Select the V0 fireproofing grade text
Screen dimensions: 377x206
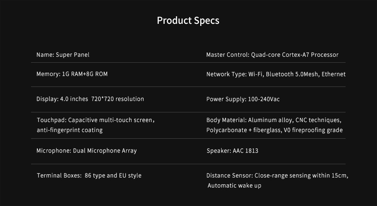(313, 130)
